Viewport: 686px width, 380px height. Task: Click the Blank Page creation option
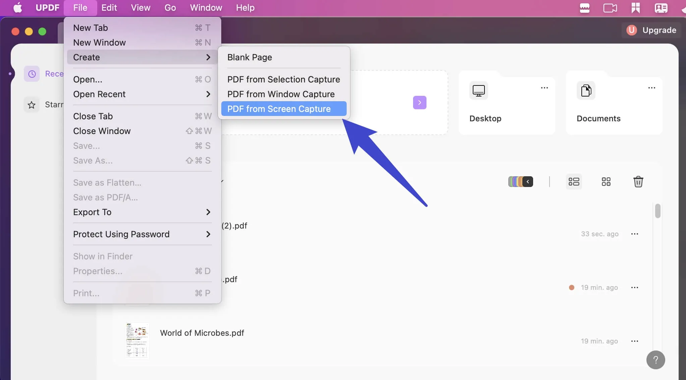point(249,57)
